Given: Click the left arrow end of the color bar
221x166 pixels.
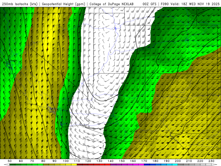Looking at the screenshot, I should tap(7, 165).
